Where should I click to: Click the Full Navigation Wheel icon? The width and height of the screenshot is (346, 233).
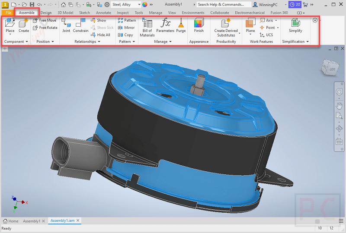(x=339, y=91)
